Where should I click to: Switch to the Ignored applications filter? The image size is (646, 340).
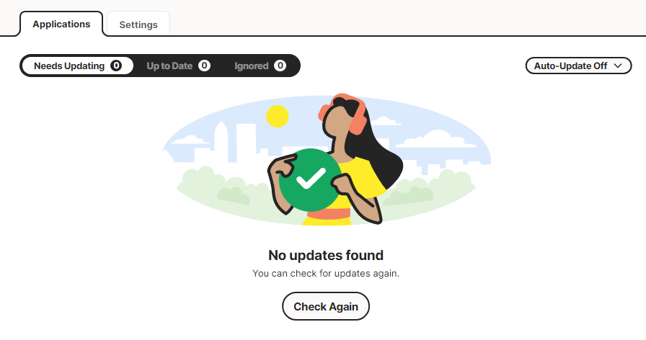click(252, 66)
